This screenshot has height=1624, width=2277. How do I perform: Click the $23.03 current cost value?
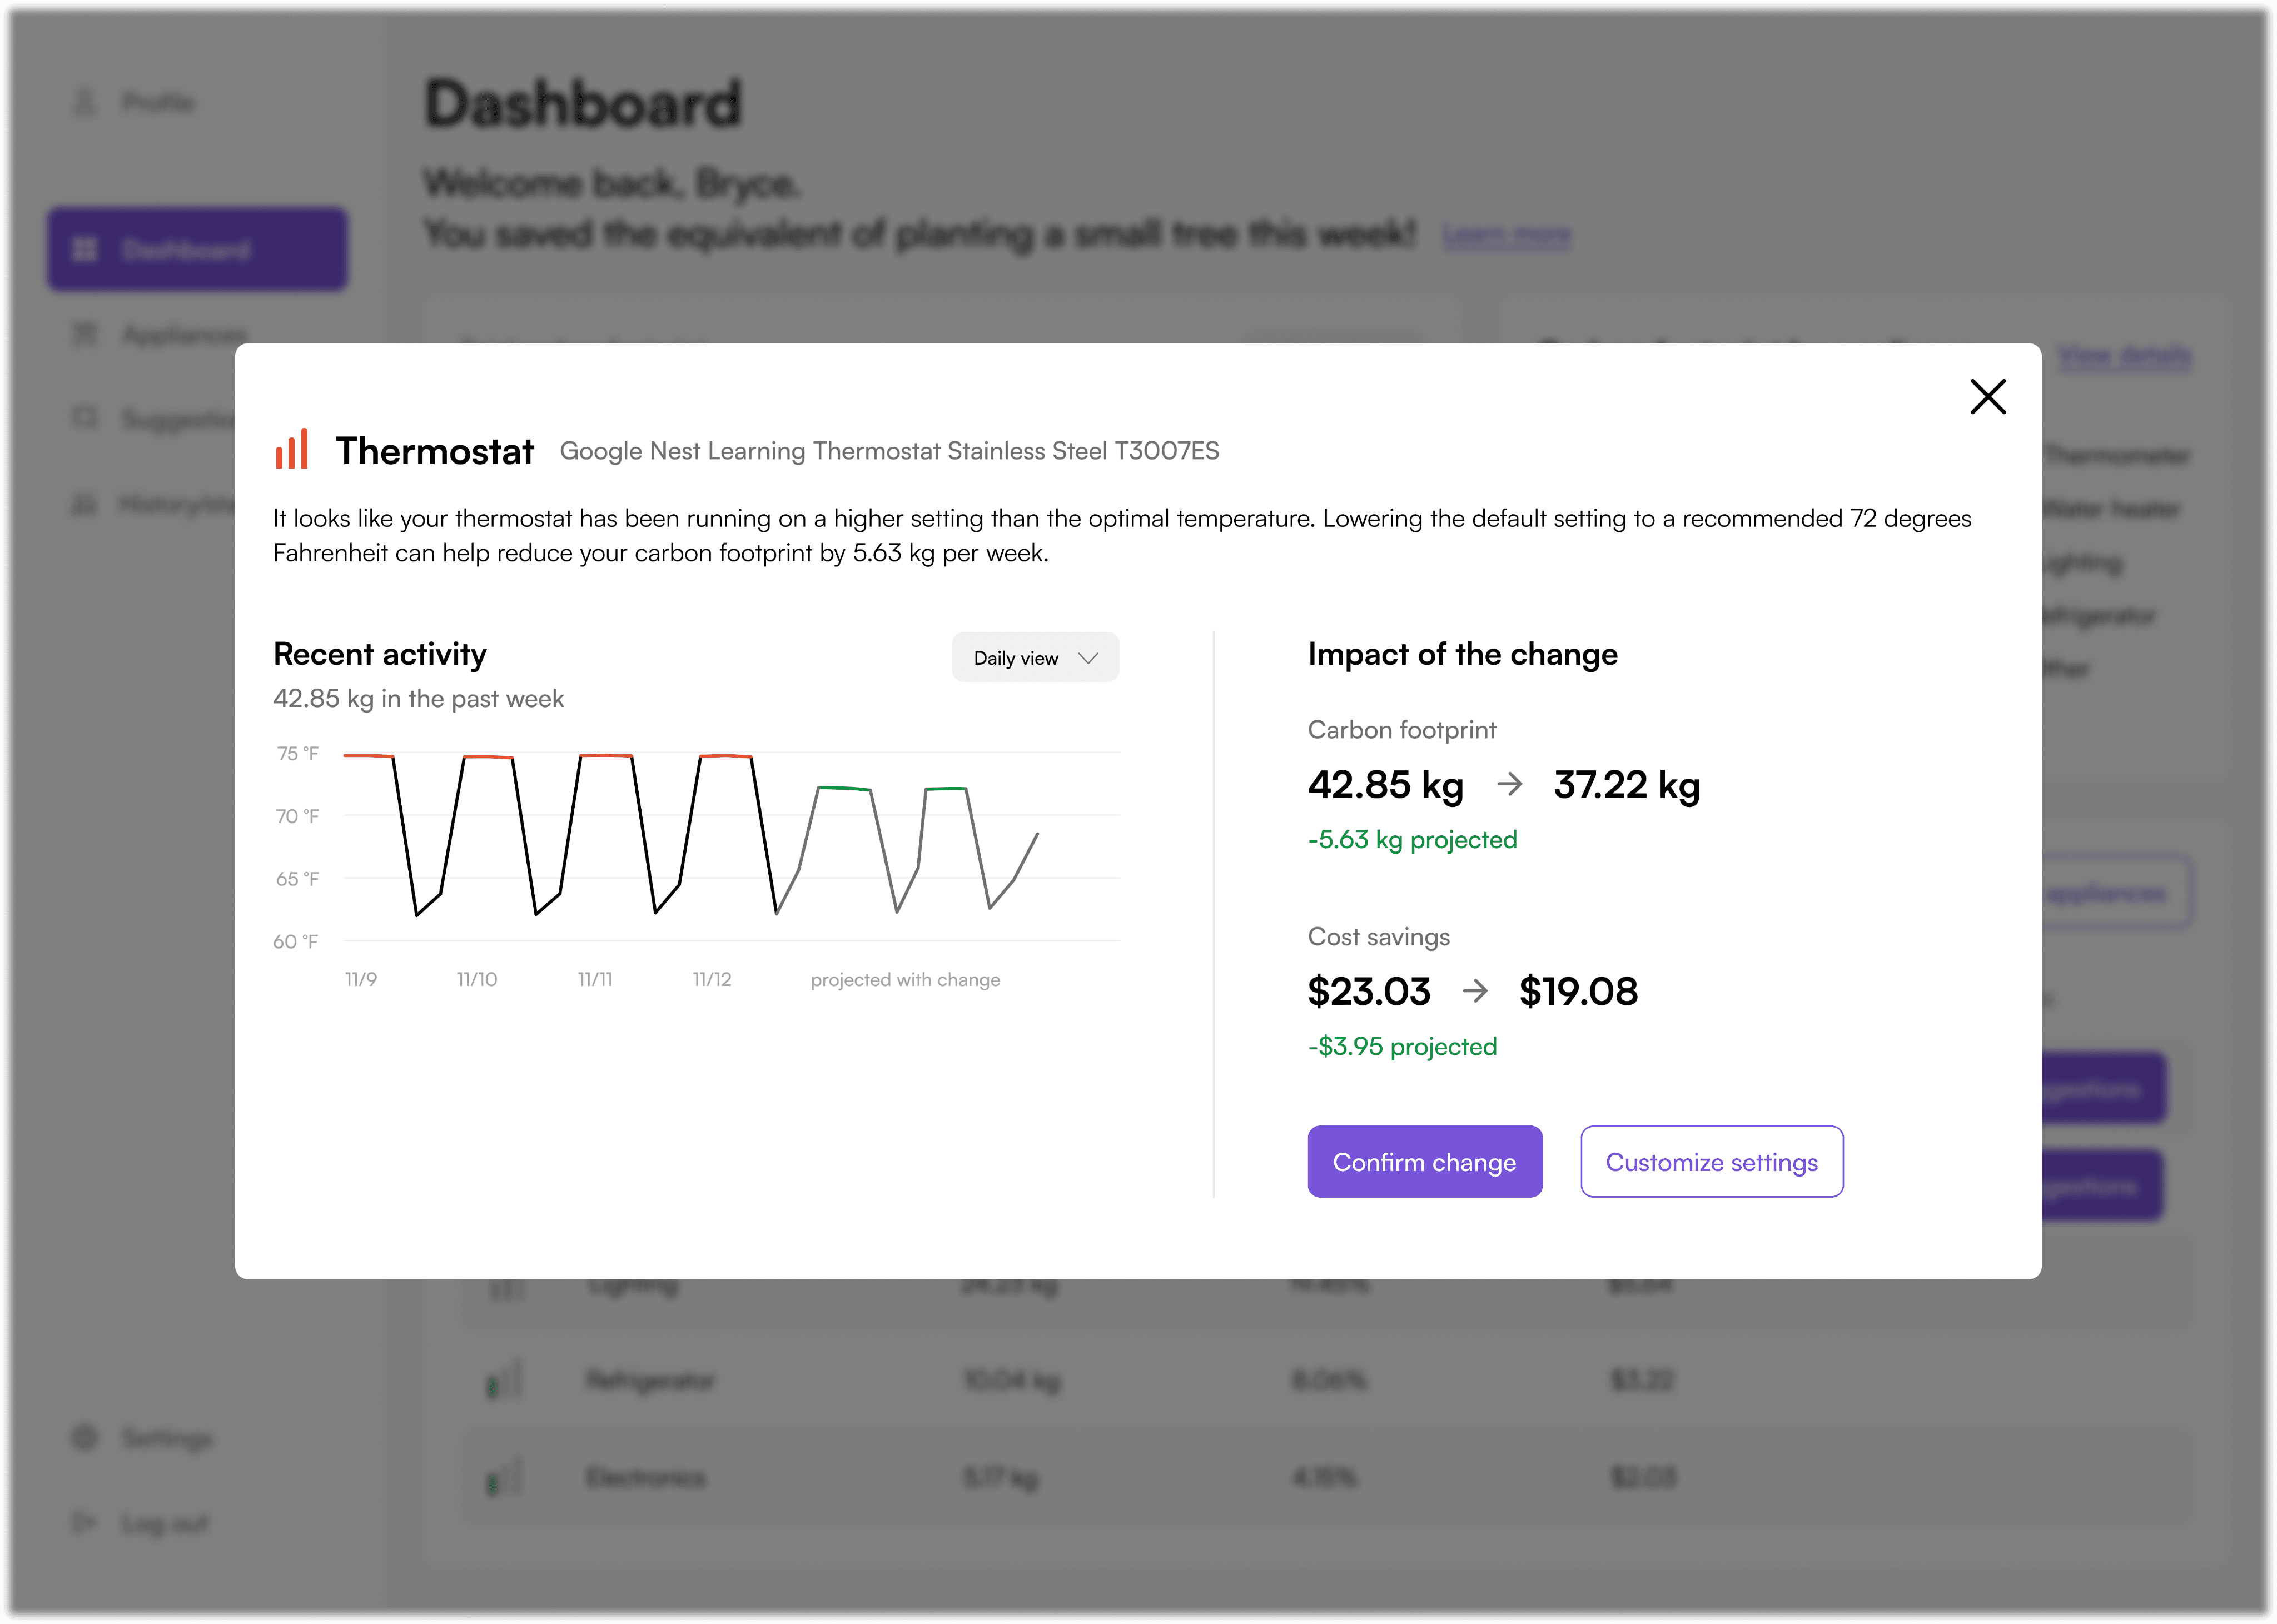point(1369,992)
